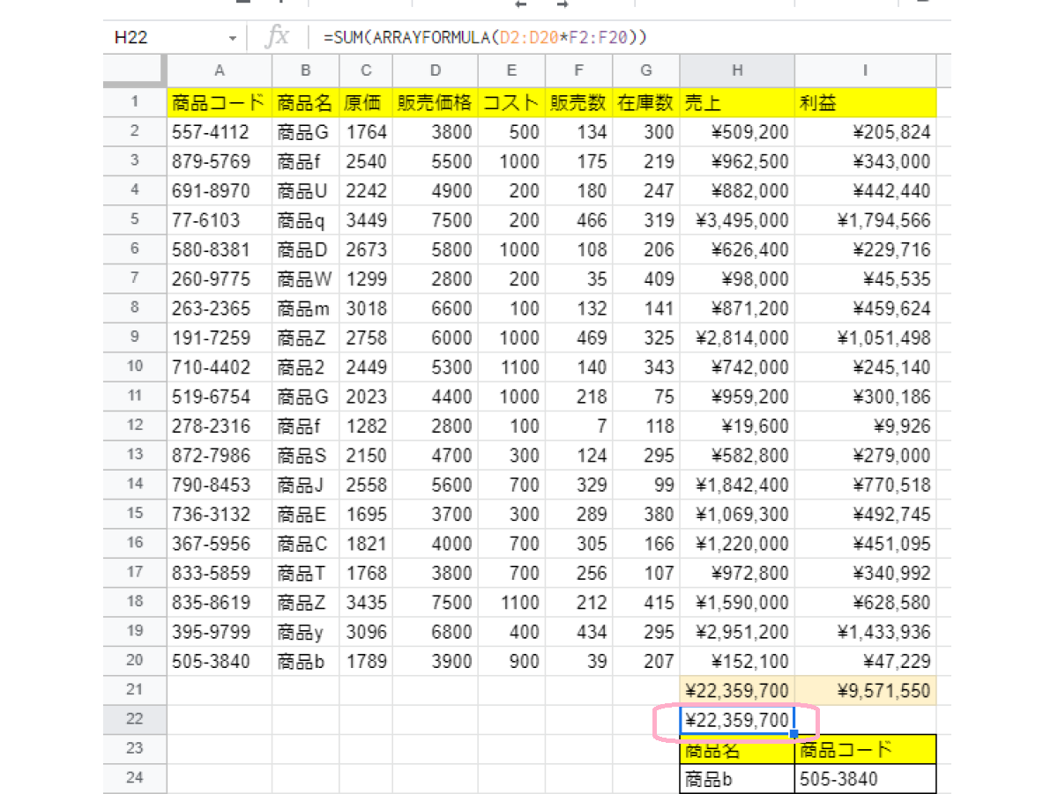Click cell with code 77-6103

220,220
